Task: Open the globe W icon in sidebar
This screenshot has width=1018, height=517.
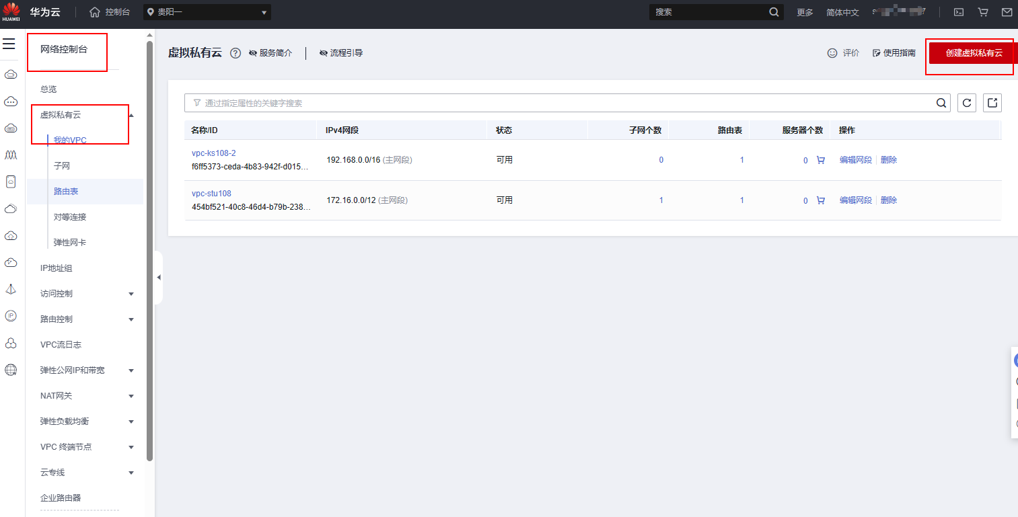Action: (x=11, y=370)
